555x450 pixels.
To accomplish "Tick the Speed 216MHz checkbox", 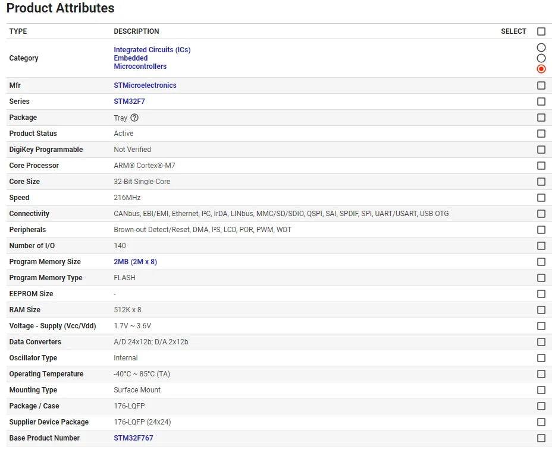I will [541, 198].
